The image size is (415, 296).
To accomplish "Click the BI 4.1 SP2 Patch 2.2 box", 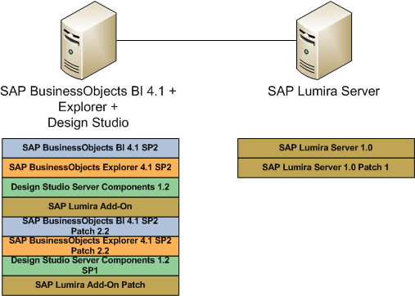I will click(90, 226).
